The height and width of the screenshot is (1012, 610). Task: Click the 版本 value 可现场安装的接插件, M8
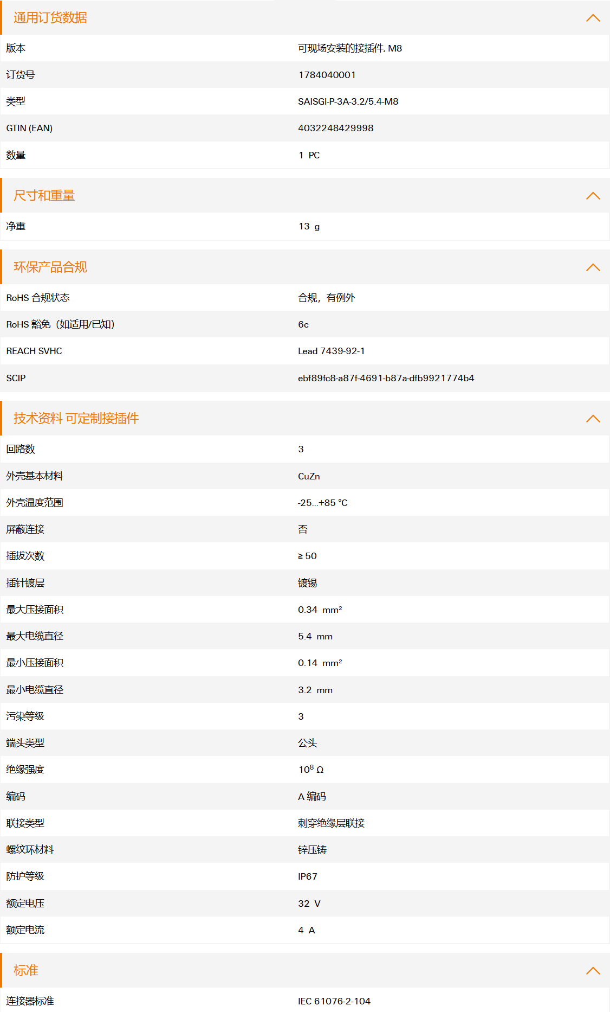pyautogui.click(x=350, y=48)
